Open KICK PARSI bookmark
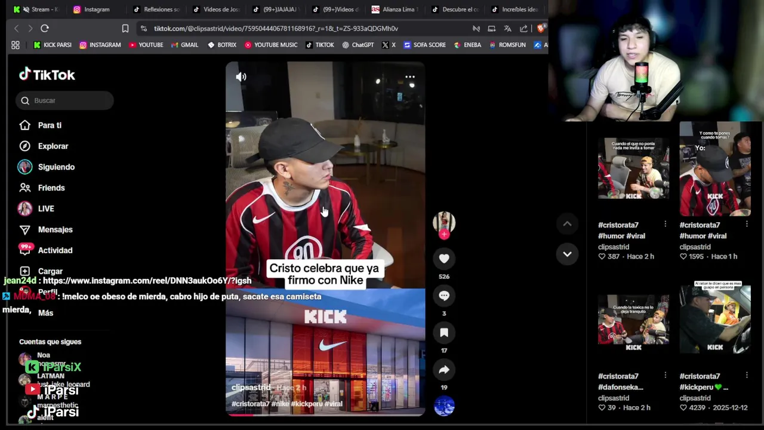 [53, 45]
